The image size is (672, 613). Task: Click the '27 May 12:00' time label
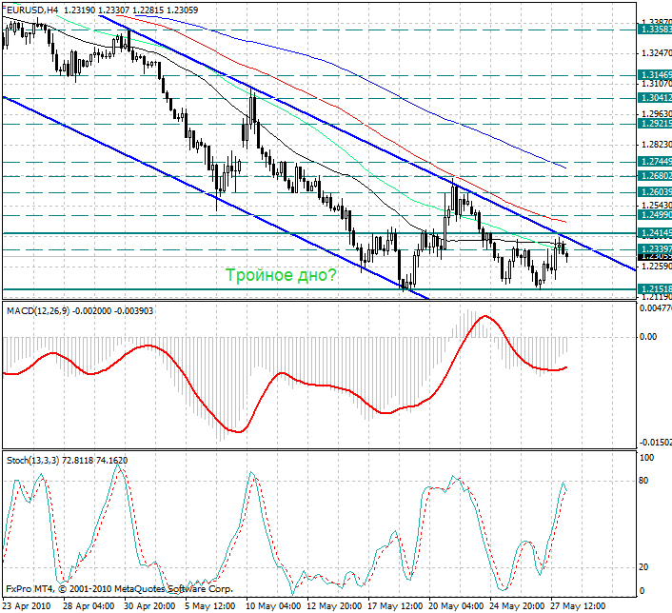578,606
